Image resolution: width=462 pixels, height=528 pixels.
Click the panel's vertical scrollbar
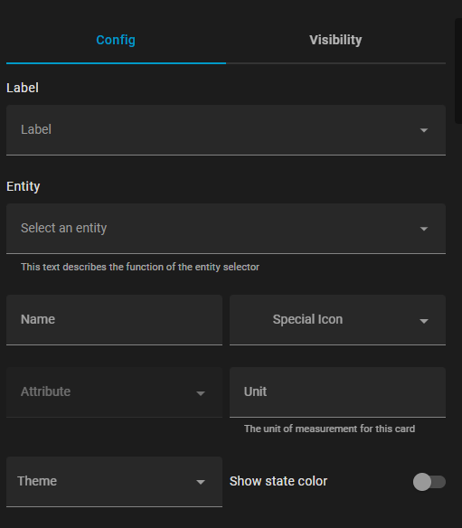point(458,71)
